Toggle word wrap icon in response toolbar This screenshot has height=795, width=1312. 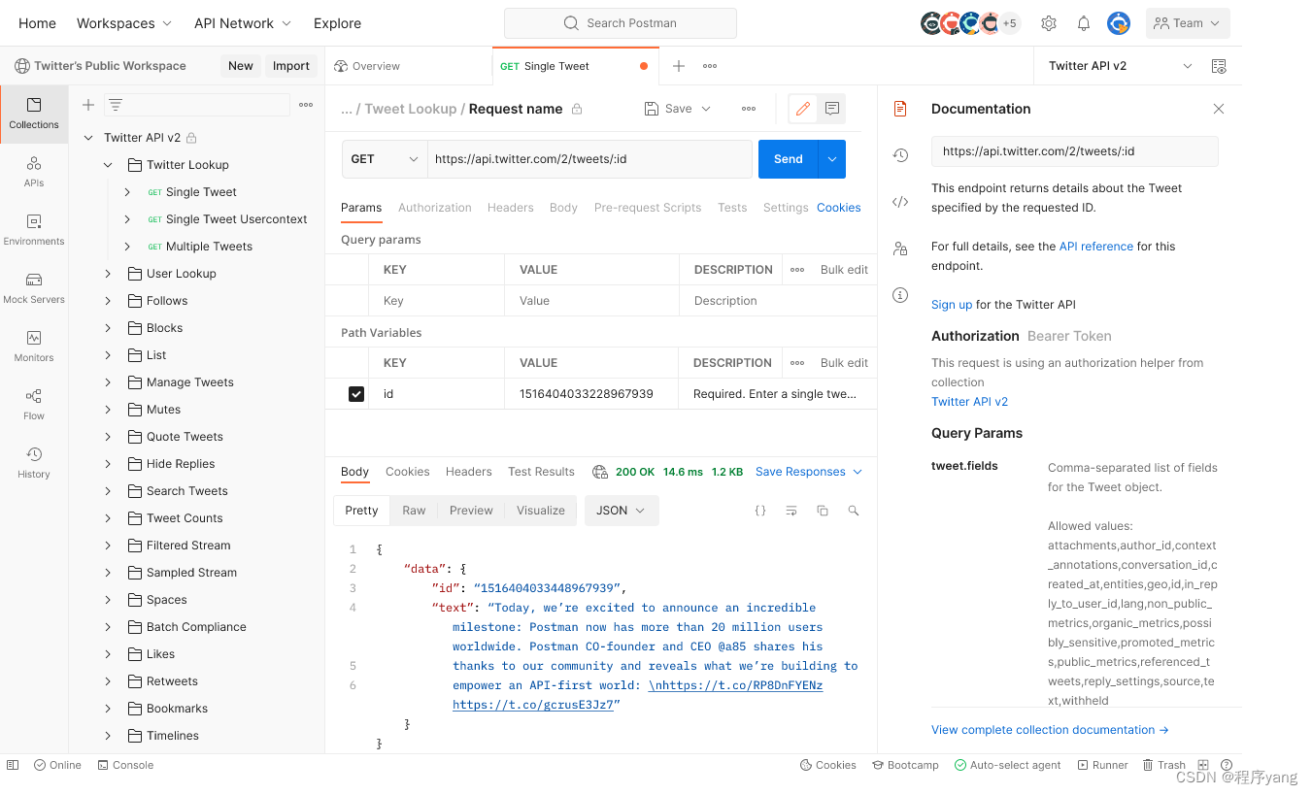pos(791,511)
